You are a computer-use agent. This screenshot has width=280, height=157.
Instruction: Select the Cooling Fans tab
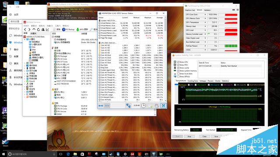[x=193, y=81]
